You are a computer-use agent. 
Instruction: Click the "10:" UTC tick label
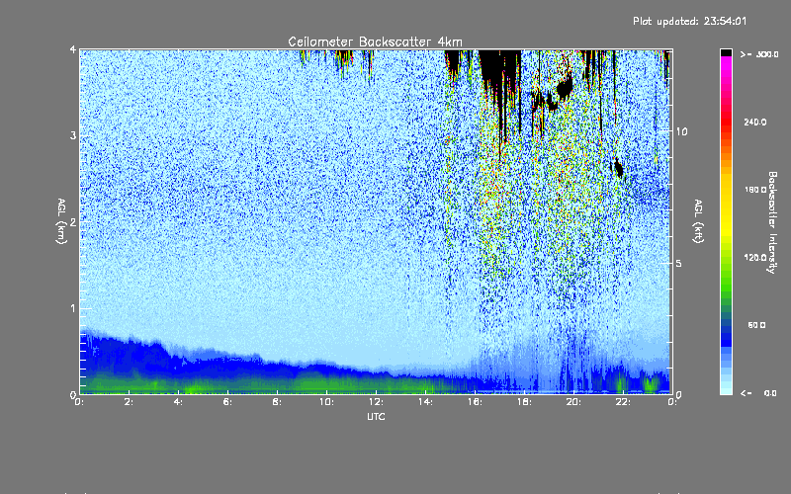(326, 402)
